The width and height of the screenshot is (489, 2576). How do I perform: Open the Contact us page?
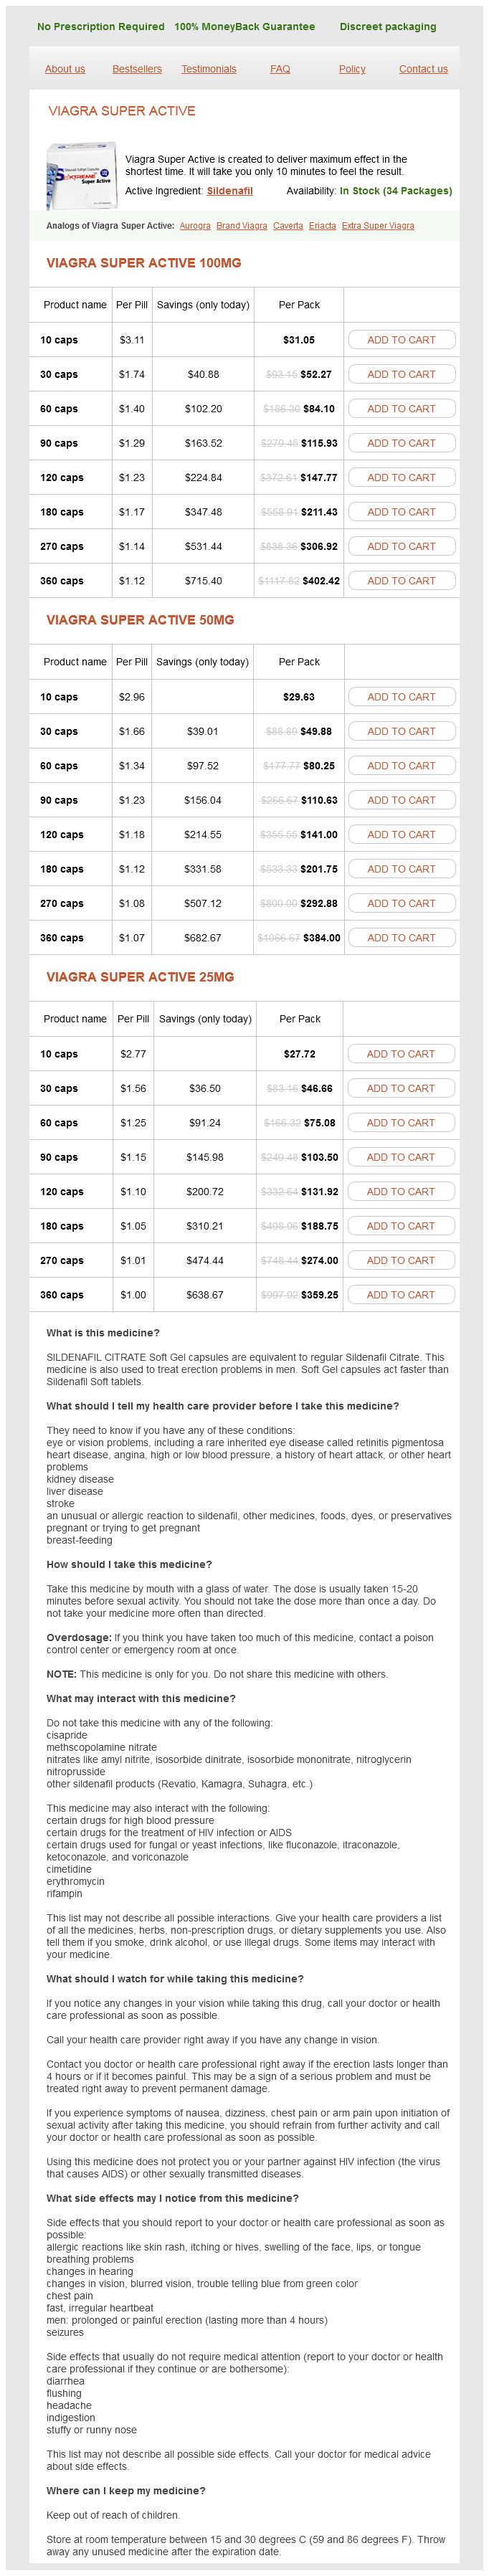(423, 69)
